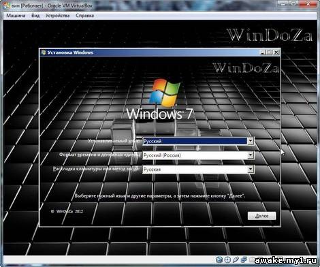320x267 pixels.
Task: Maximize the Oracle VM VirtualBox window
Action: 293,3
